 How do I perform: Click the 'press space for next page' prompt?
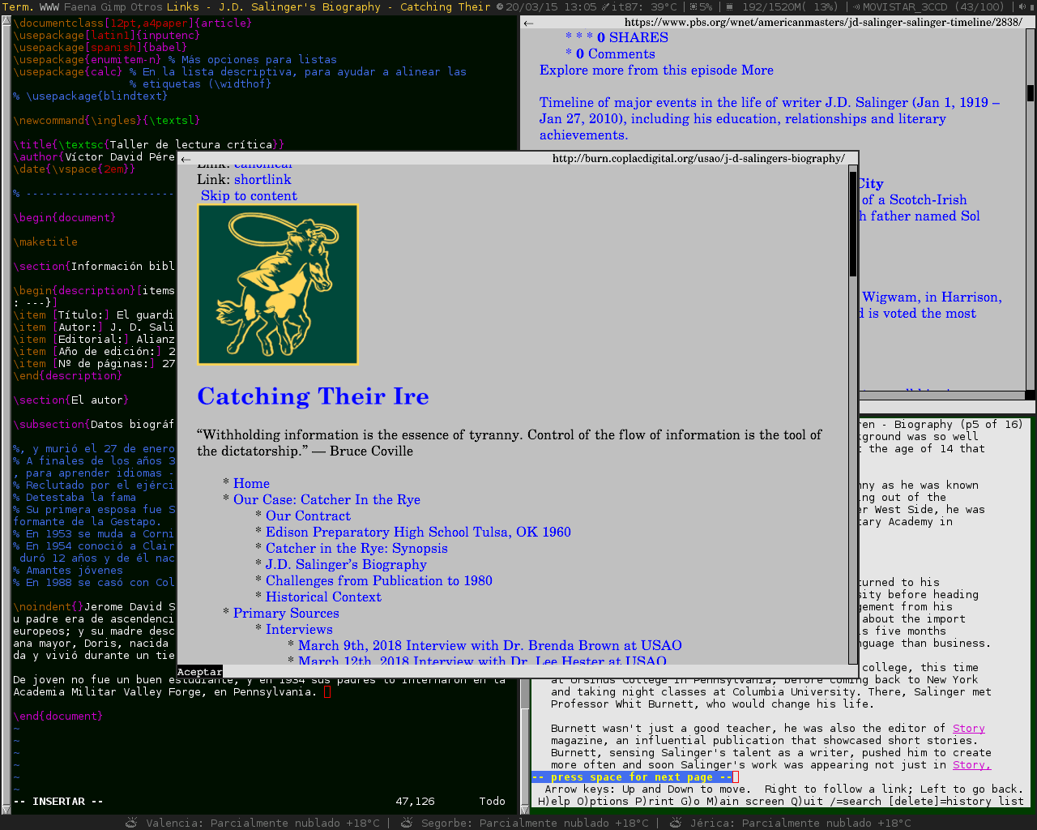pyautogui.click(x=632, y=777)
